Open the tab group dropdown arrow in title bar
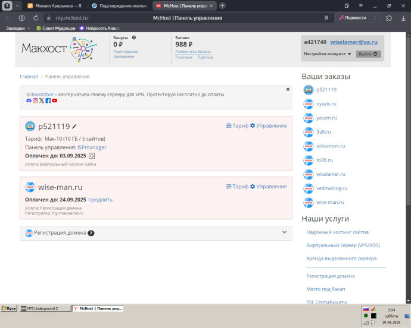Image resolution: width=411 pixels, height=328 pixels. click(17, 6)
